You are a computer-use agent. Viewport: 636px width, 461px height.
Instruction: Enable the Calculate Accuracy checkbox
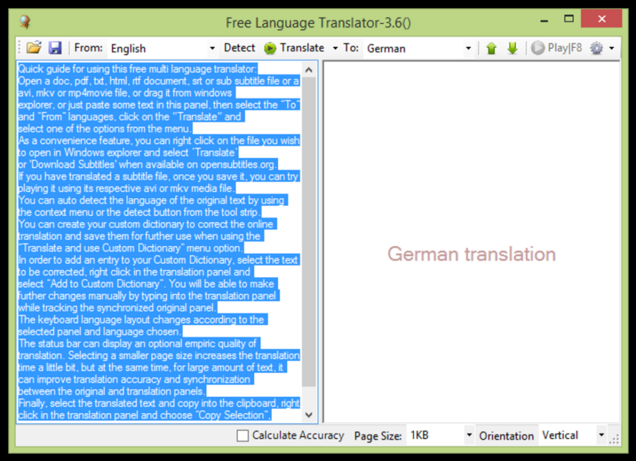(x=242, y=436)
